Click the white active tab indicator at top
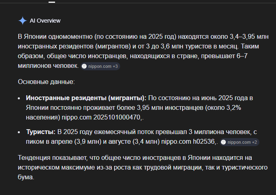Image resolution: width=276 pixels, height=195 pixels. (x=52, y=2)
